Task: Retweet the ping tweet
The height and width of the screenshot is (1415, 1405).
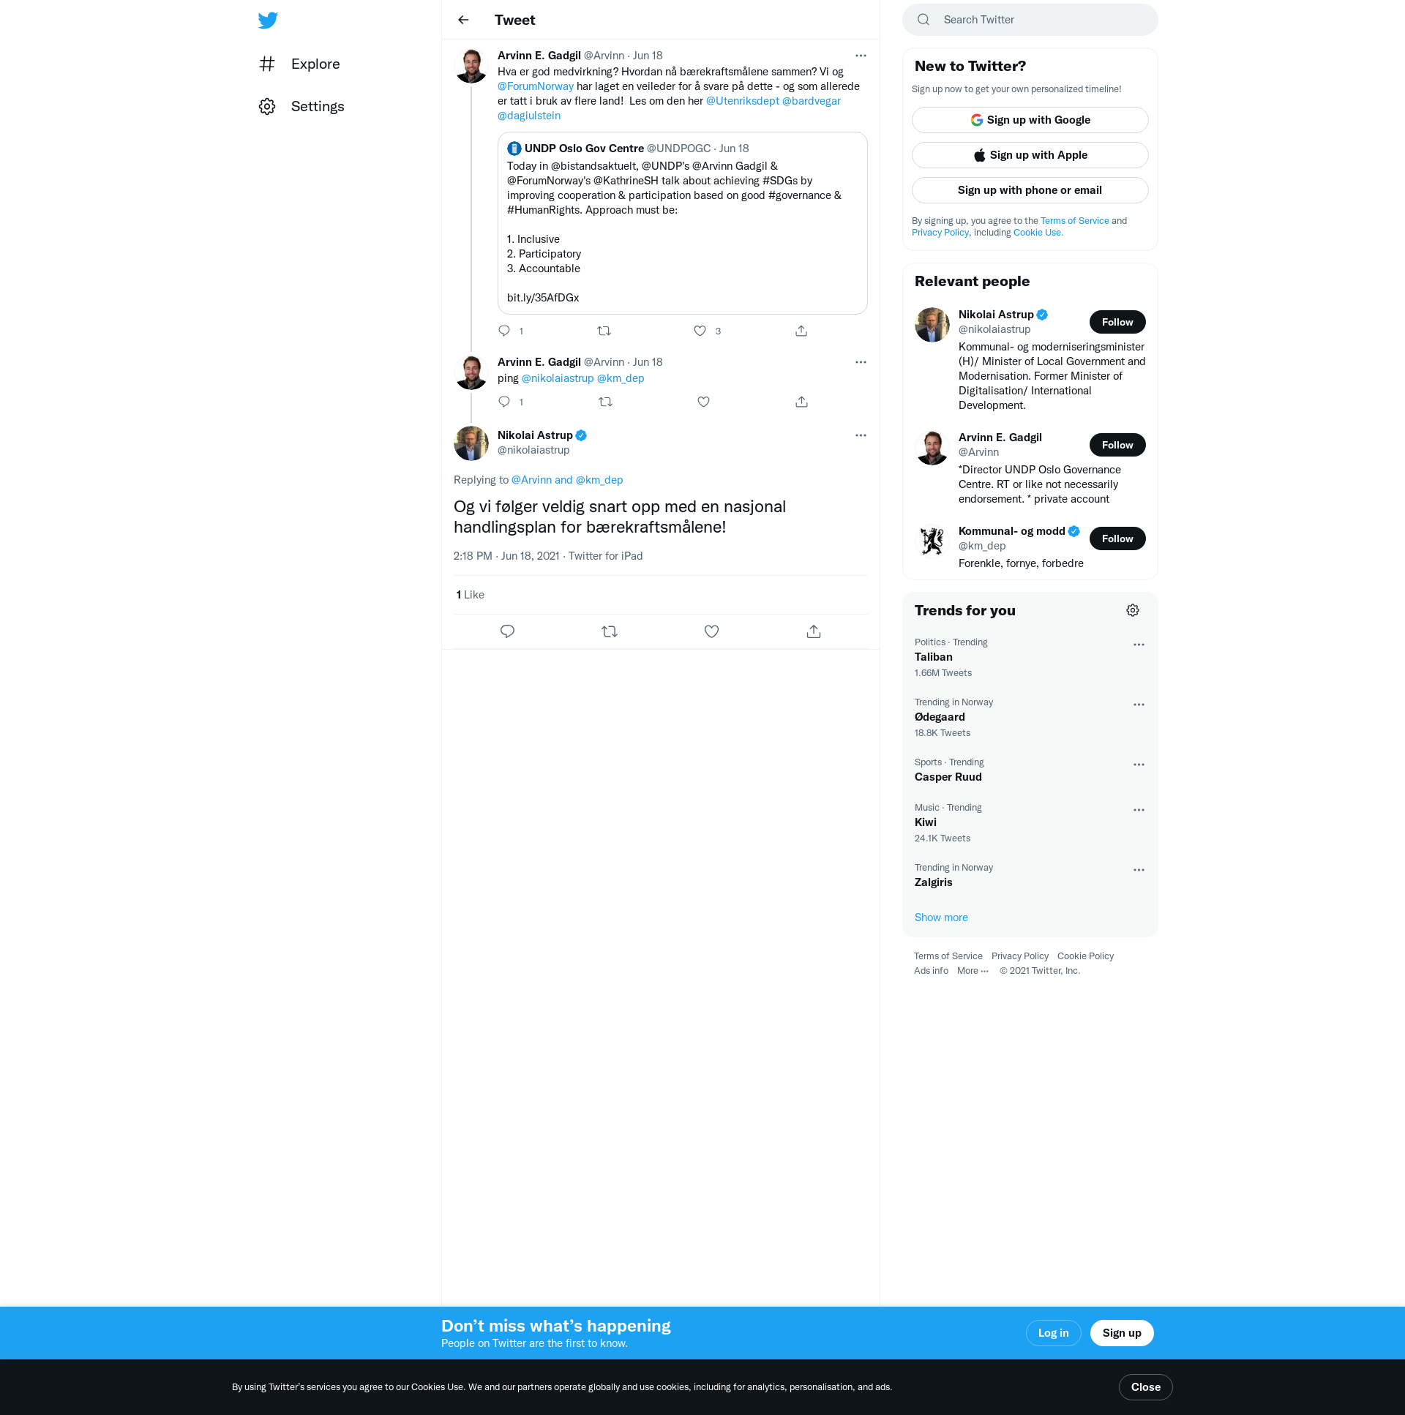Action: click(x=605, y=402)
